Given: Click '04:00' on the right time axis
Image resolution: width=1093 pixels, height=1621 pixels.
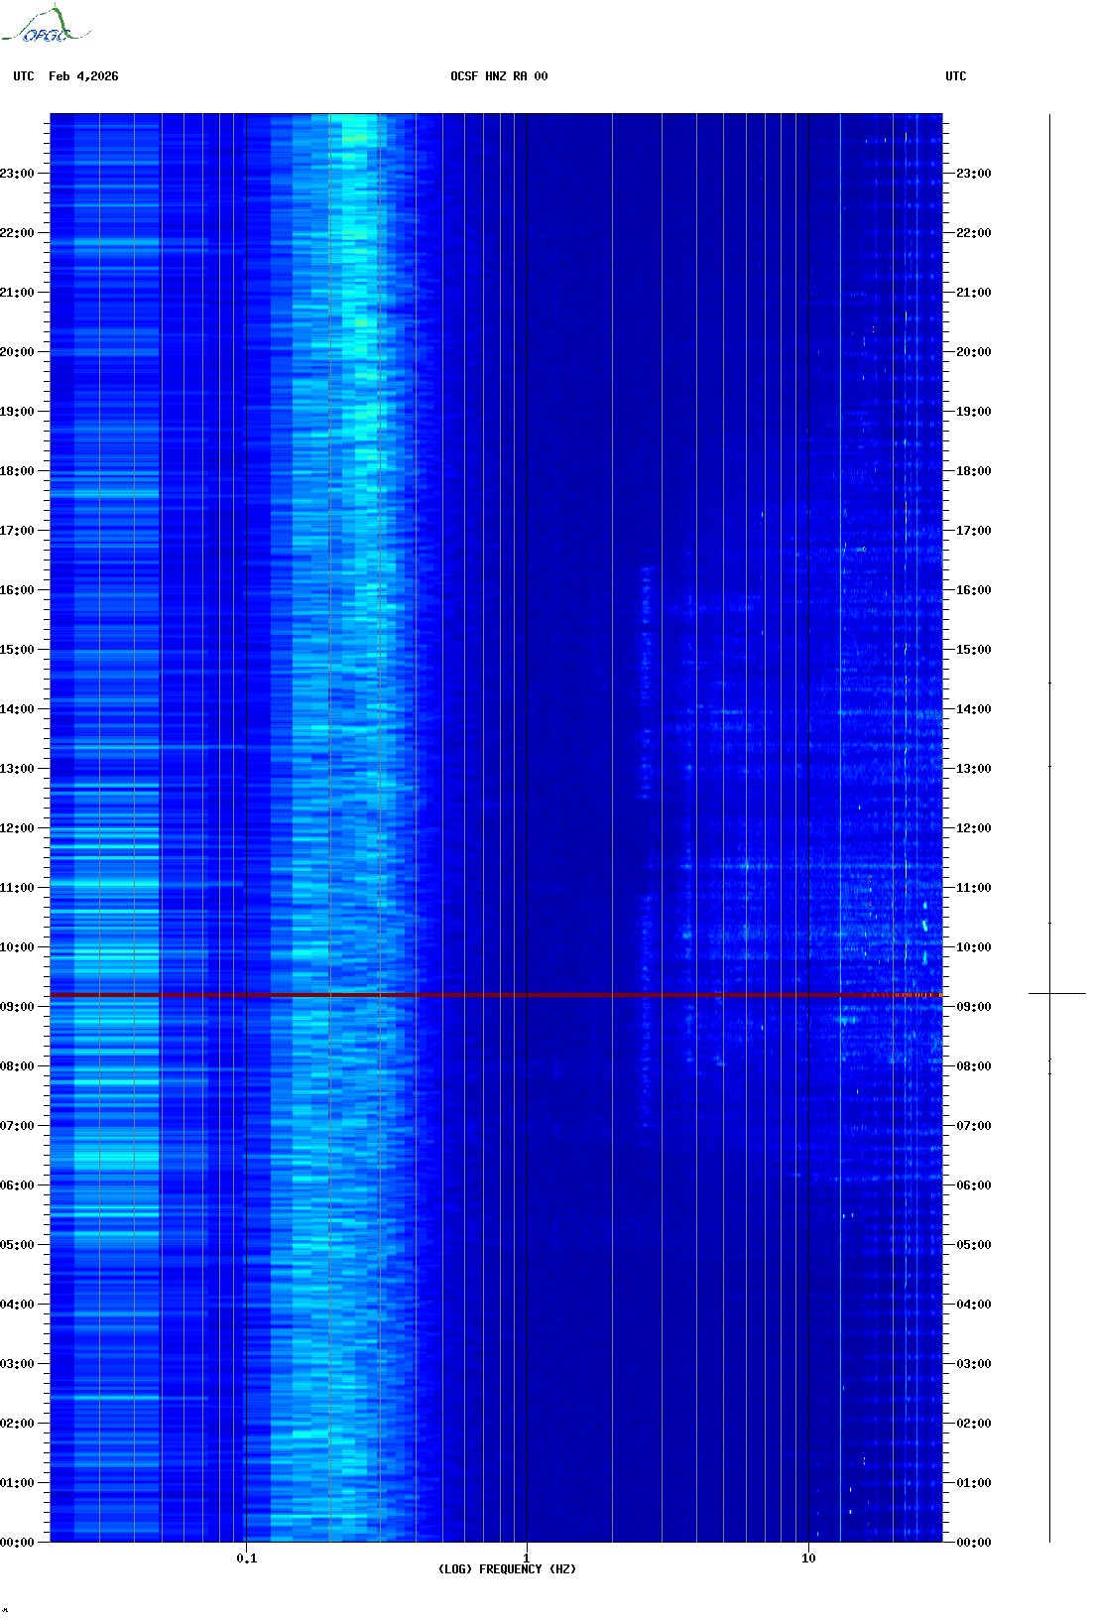Looking at the screenshot, I should tap(974, 1305).
